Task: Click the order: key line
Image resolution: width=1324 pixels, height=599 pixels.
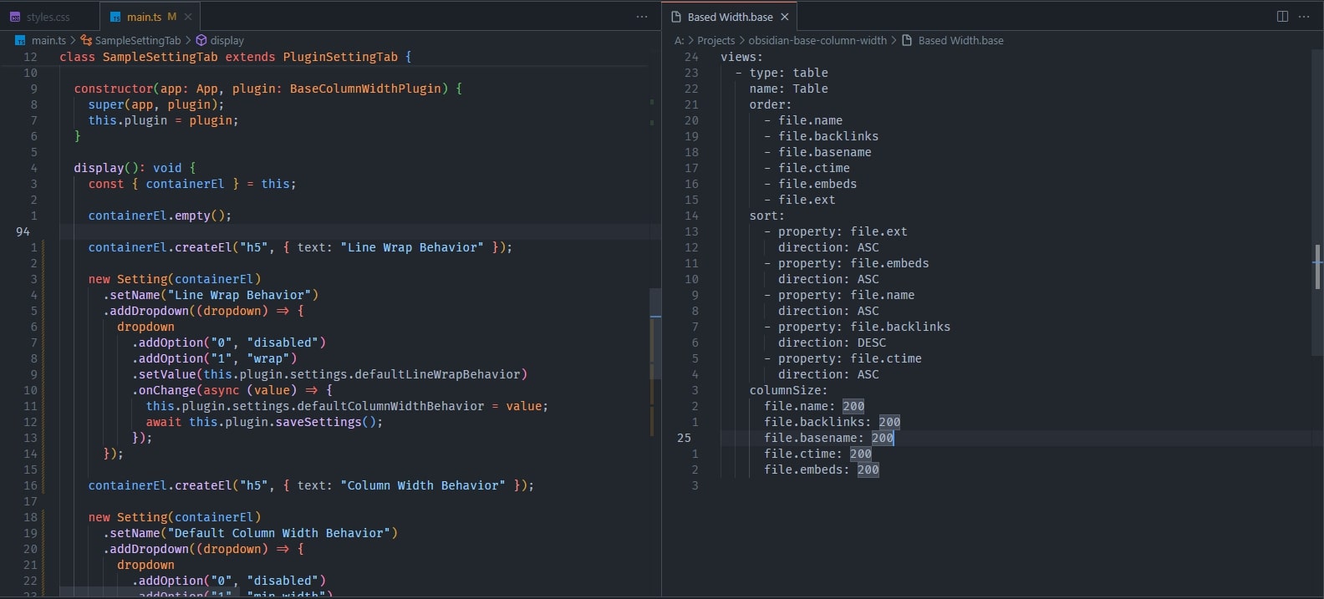Action: (x=770, y=104)
